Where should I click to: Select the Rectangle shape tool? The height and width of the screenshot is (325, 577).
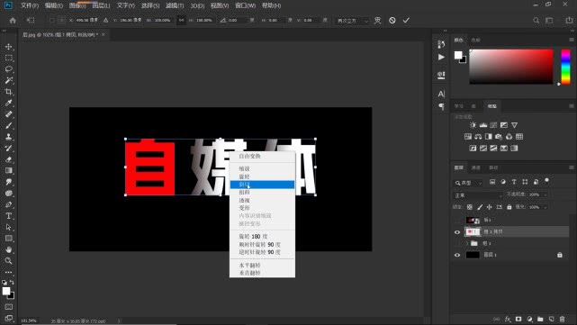pyautogui.click(x=9, y=239)
